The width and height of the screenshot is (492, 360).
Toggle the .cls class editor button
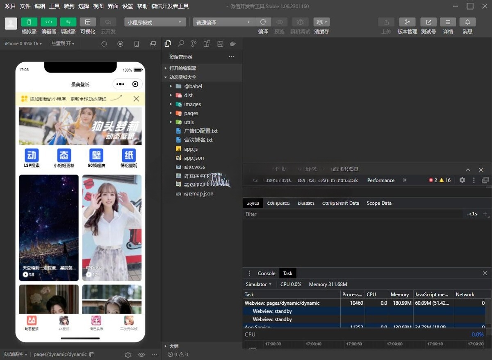(472, 214)
